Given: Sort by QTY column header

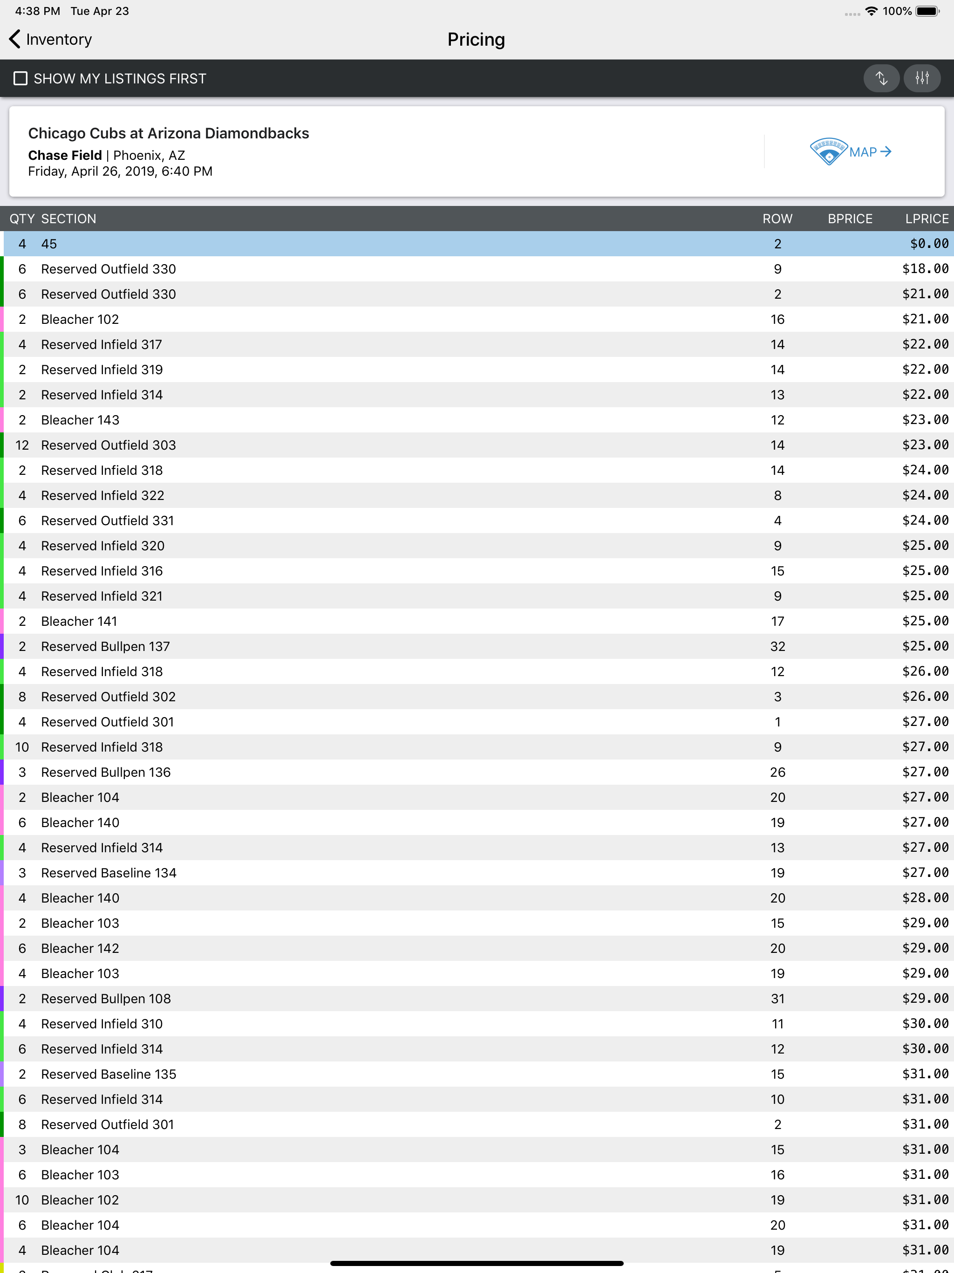Looking at the screenshot, I should pos(22,219).
